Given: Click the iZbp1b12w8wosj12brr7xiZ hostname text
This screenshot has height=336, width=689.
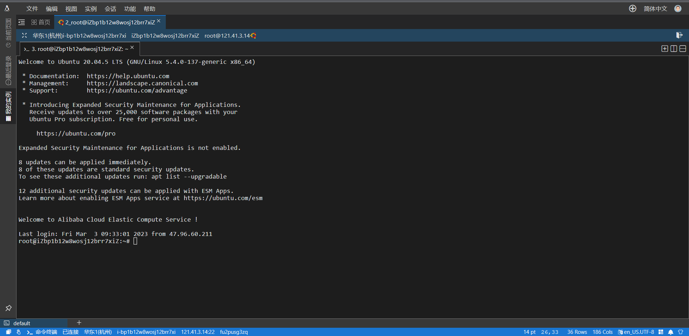Looking at the screenshot, I should point(165,36).
